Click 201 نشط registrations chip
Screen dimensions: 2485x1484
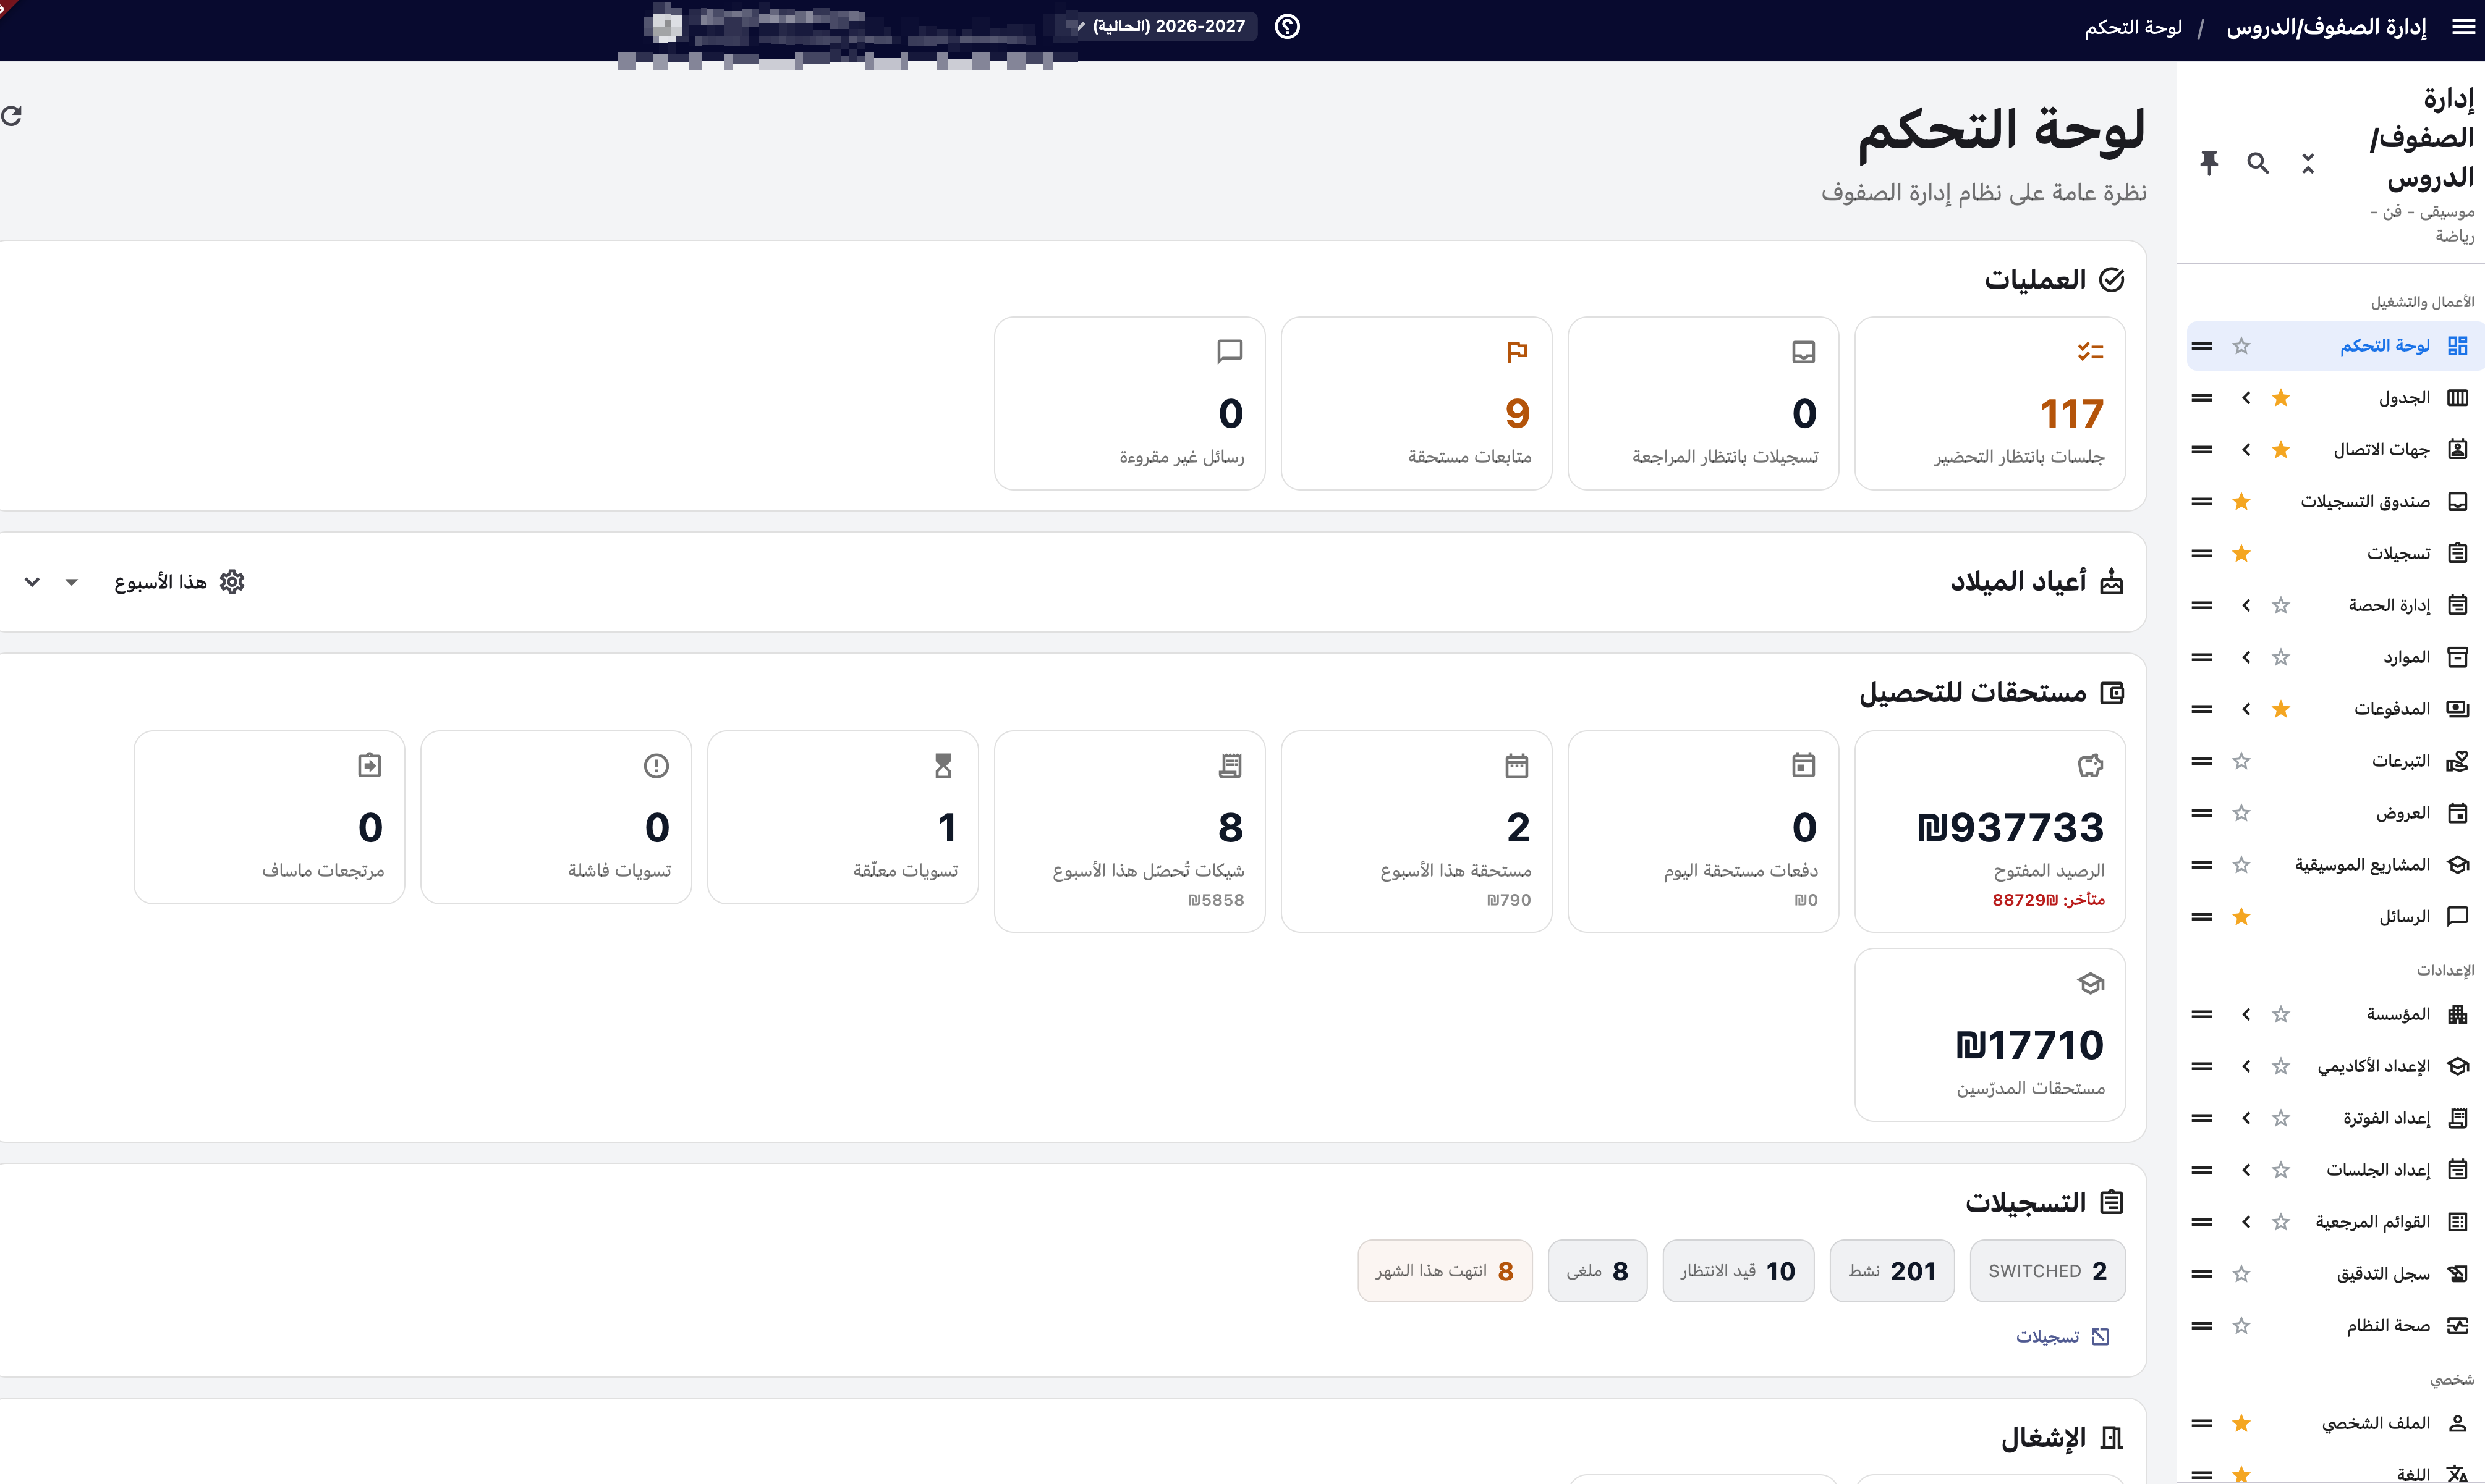pyautogui.click(x=1892, y=1271)
